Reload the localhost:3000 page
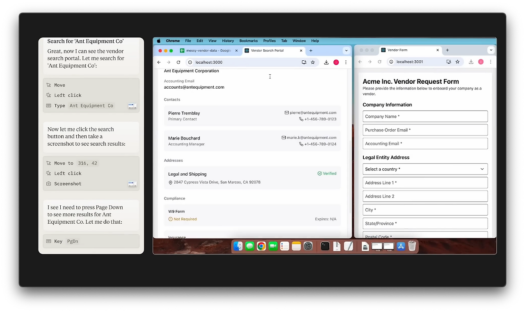The image size is (525, 312). [178, 62]
